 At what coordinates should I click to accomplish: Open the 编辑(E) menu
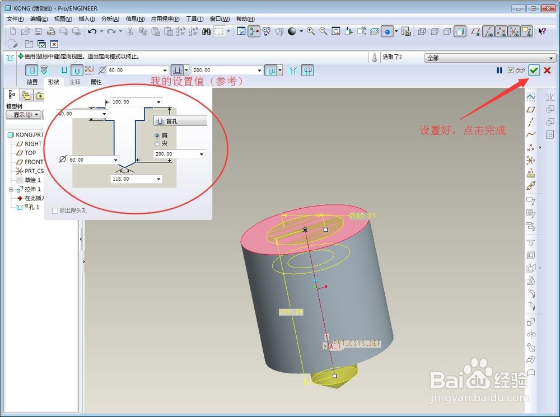(x=39, y=19)
